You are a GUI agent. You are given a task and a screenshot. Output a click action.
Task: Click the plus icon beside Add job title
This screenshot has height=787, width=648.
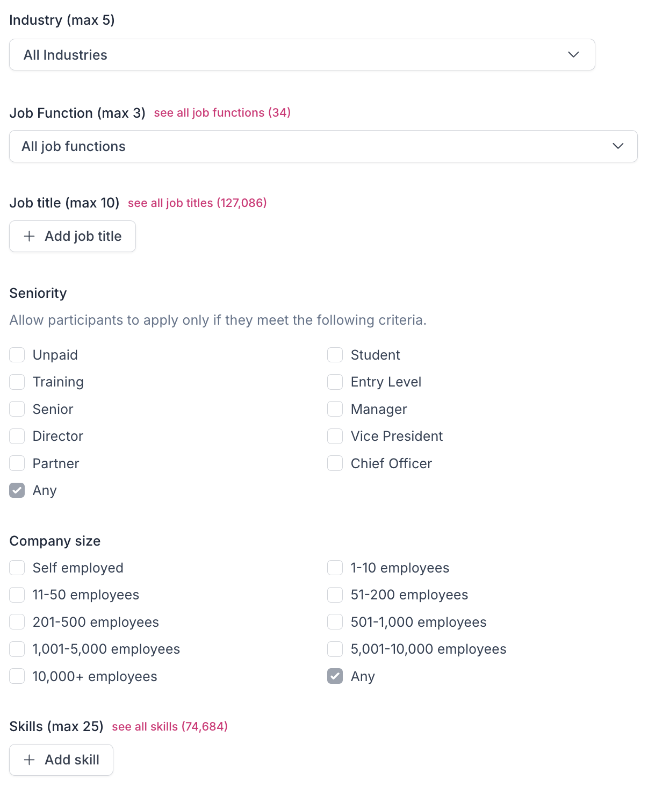[x=30, y=237]
